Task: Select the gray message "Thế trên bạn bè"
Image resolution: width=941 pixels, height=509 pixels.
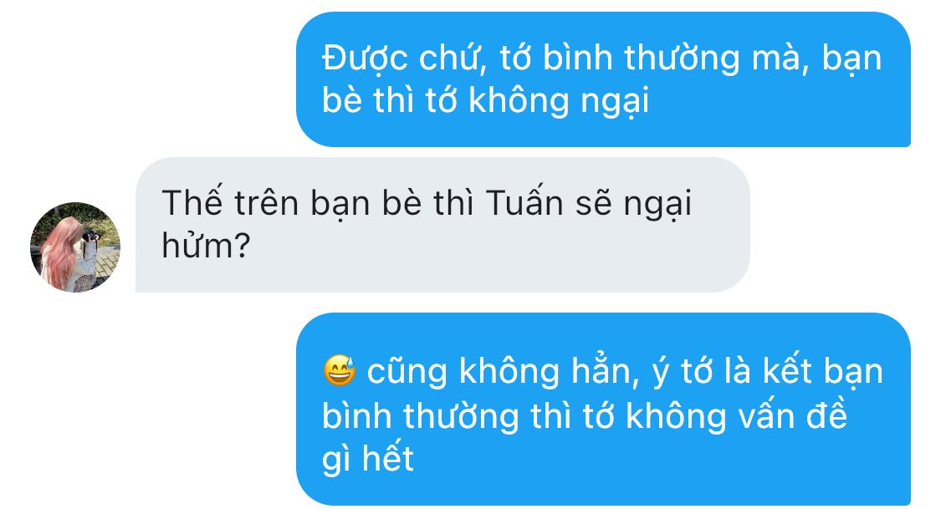Action: coord(442,225)
